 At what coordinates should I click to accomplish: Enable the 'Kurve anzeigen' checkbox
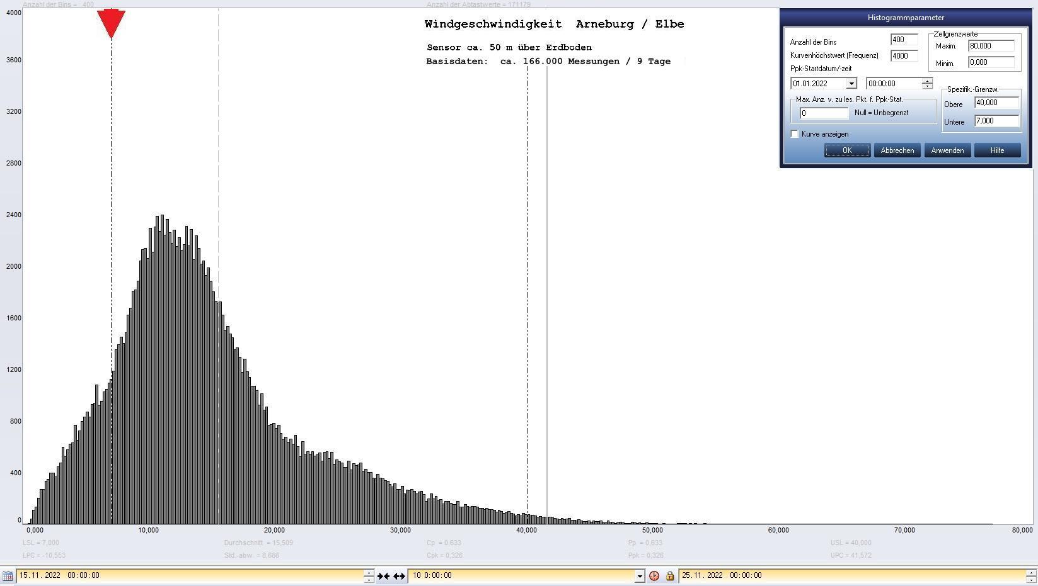(x=795, y=134)
